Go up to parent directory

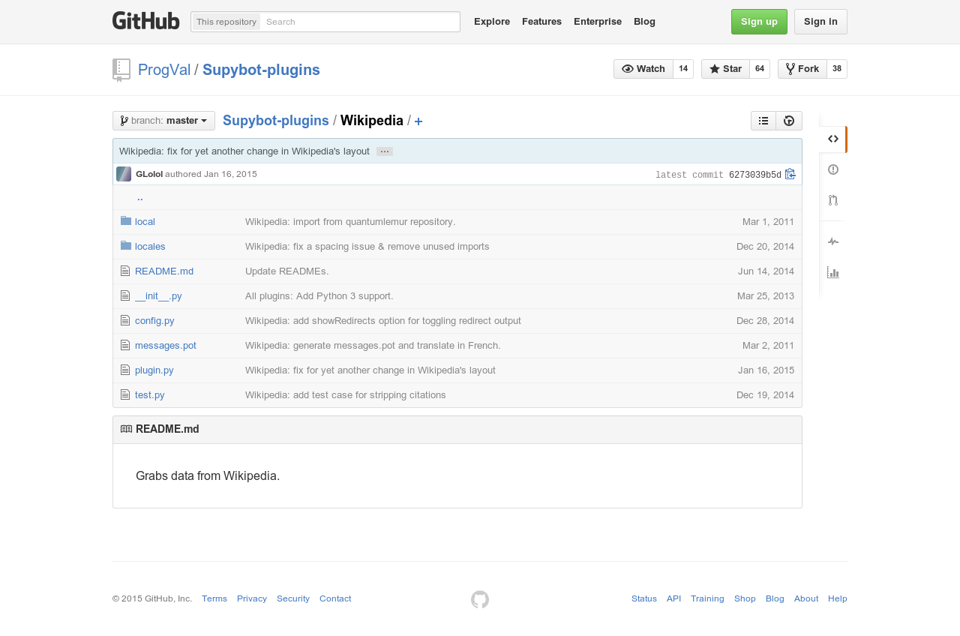(140, 197)
